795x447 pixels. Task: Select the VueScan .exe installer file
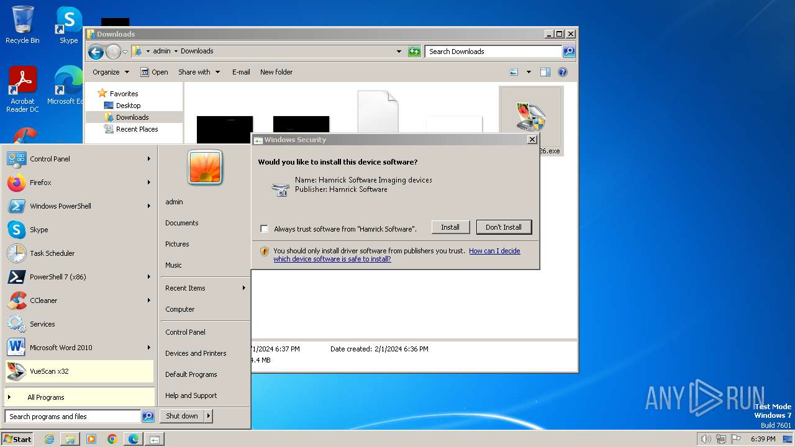tap(531, 121)
